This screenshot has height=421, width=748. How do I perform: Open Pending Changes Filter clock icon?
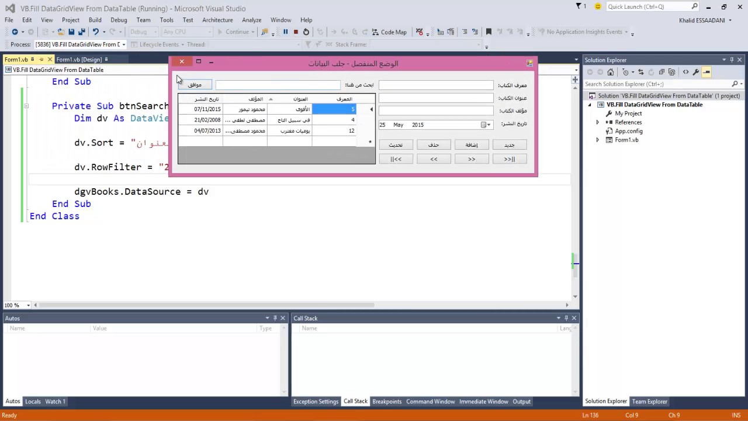coord(626,72)
